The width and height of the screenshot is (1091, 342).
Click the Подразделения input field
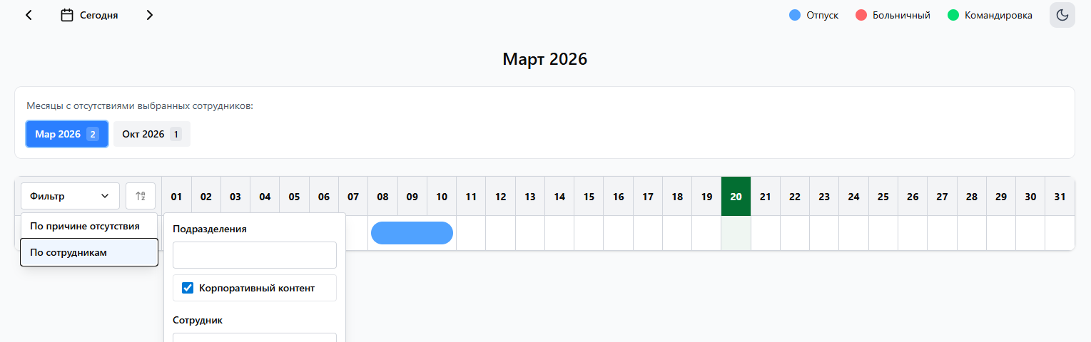click(254, 255)
